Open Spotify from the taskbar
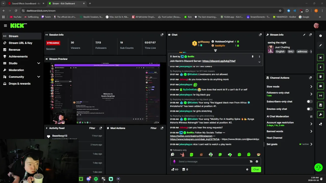326x183 pixels. [96, 179]
